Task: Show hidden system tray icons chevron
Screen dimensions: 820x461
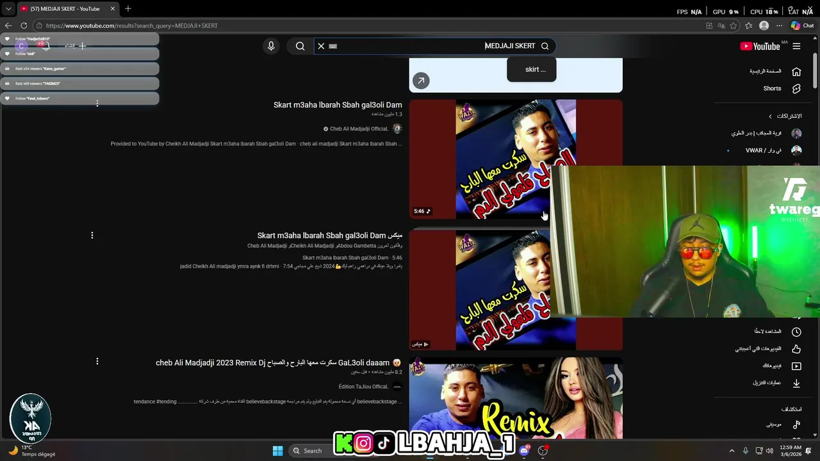Action: [x=732, y=451]
